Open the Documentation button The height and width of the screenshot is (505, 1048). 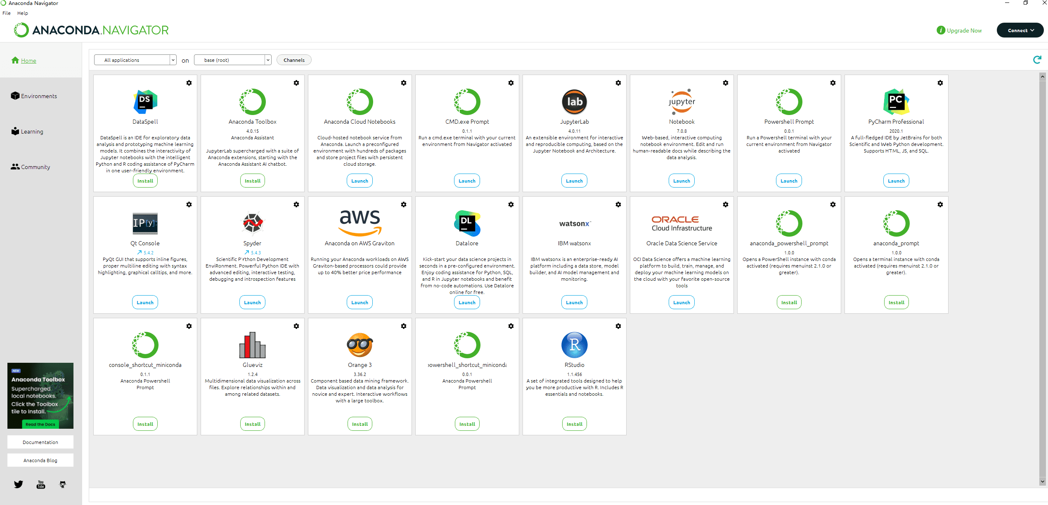[40, 442]
